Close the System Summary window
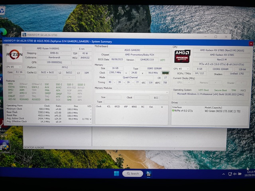 tap(250, 43)
